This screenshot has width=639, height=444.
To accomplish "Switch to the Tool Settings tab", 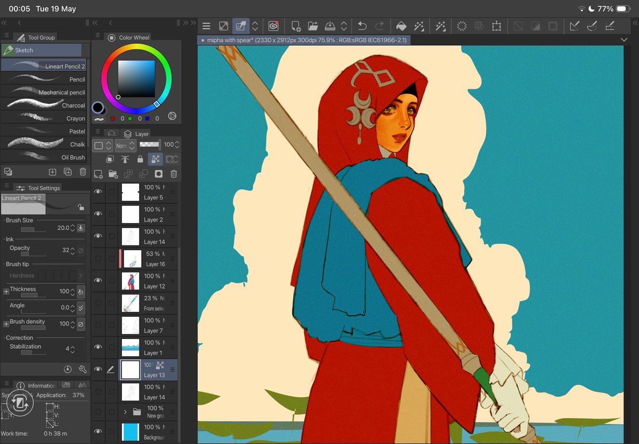I will click(x=37, y=187).
